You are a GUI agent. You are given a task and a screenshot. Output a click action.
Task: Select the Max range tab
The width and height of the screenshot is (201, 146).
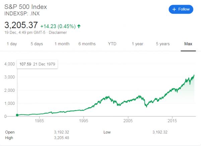(188, 44)
